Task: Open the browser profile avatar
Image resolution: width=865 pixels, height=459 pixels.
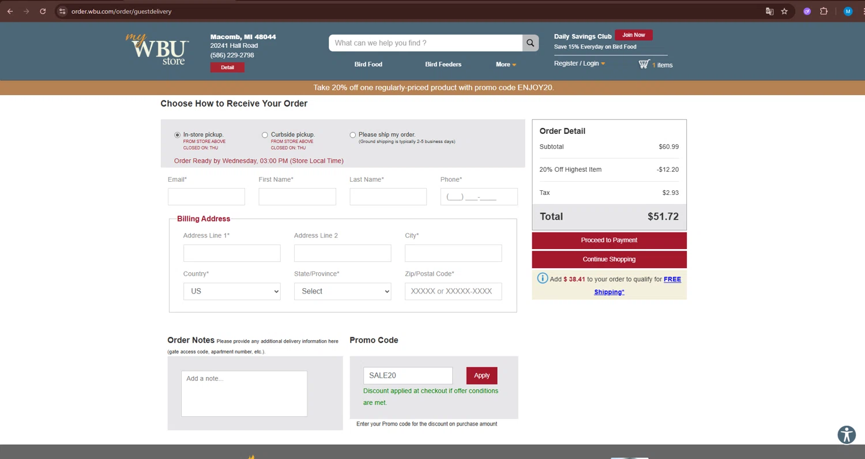Action: click(848, 11)
